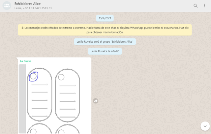
Task: Click the participants list under group name
Action: pos(33,8)
